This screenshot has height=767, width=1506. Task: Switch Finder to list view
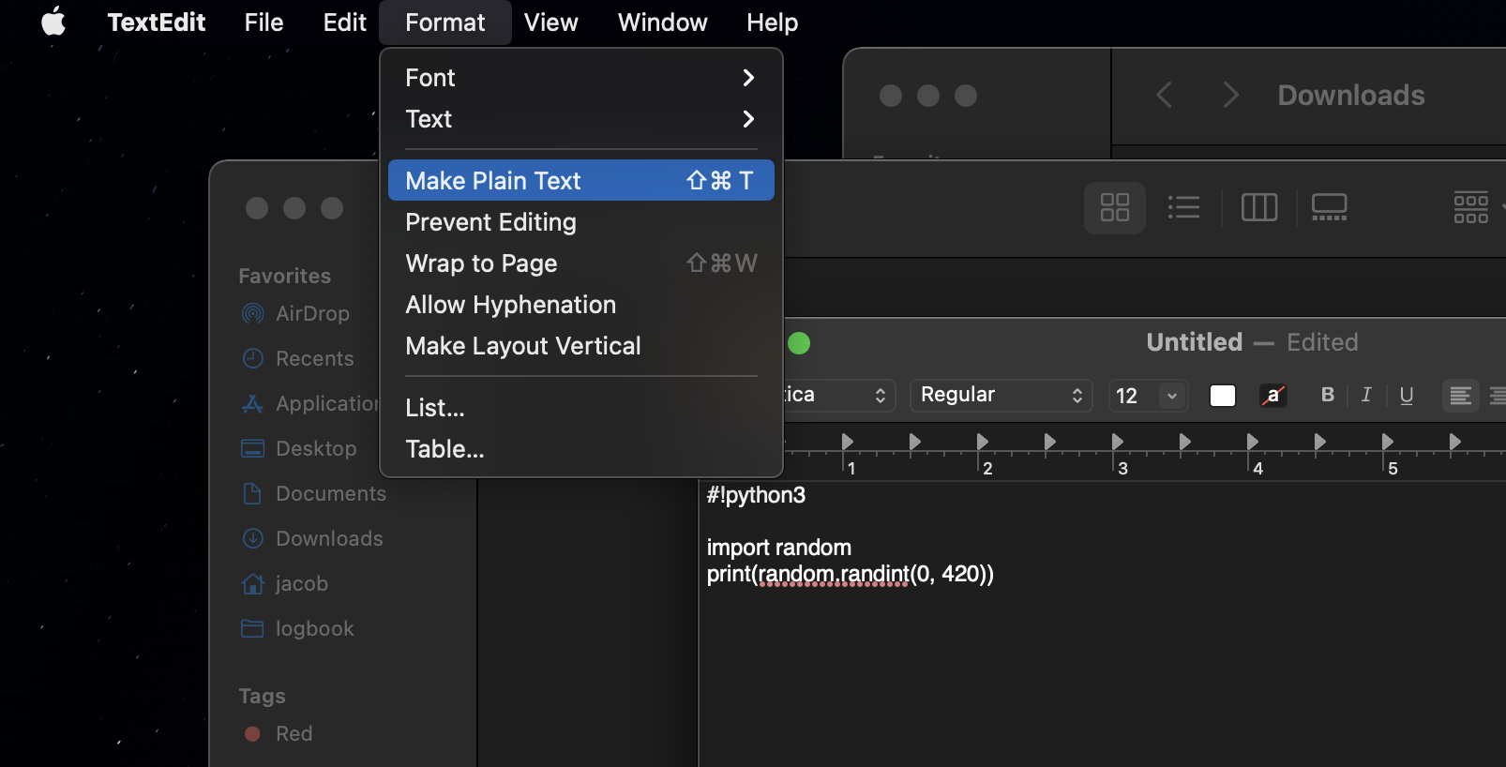[1184, 207]
